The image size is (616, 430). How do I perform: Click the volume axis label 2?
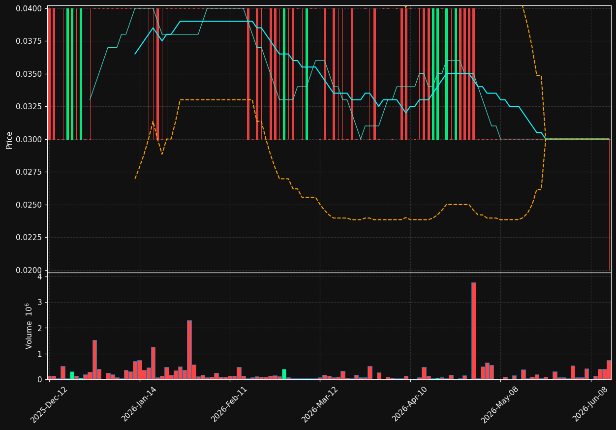point(40,328)
